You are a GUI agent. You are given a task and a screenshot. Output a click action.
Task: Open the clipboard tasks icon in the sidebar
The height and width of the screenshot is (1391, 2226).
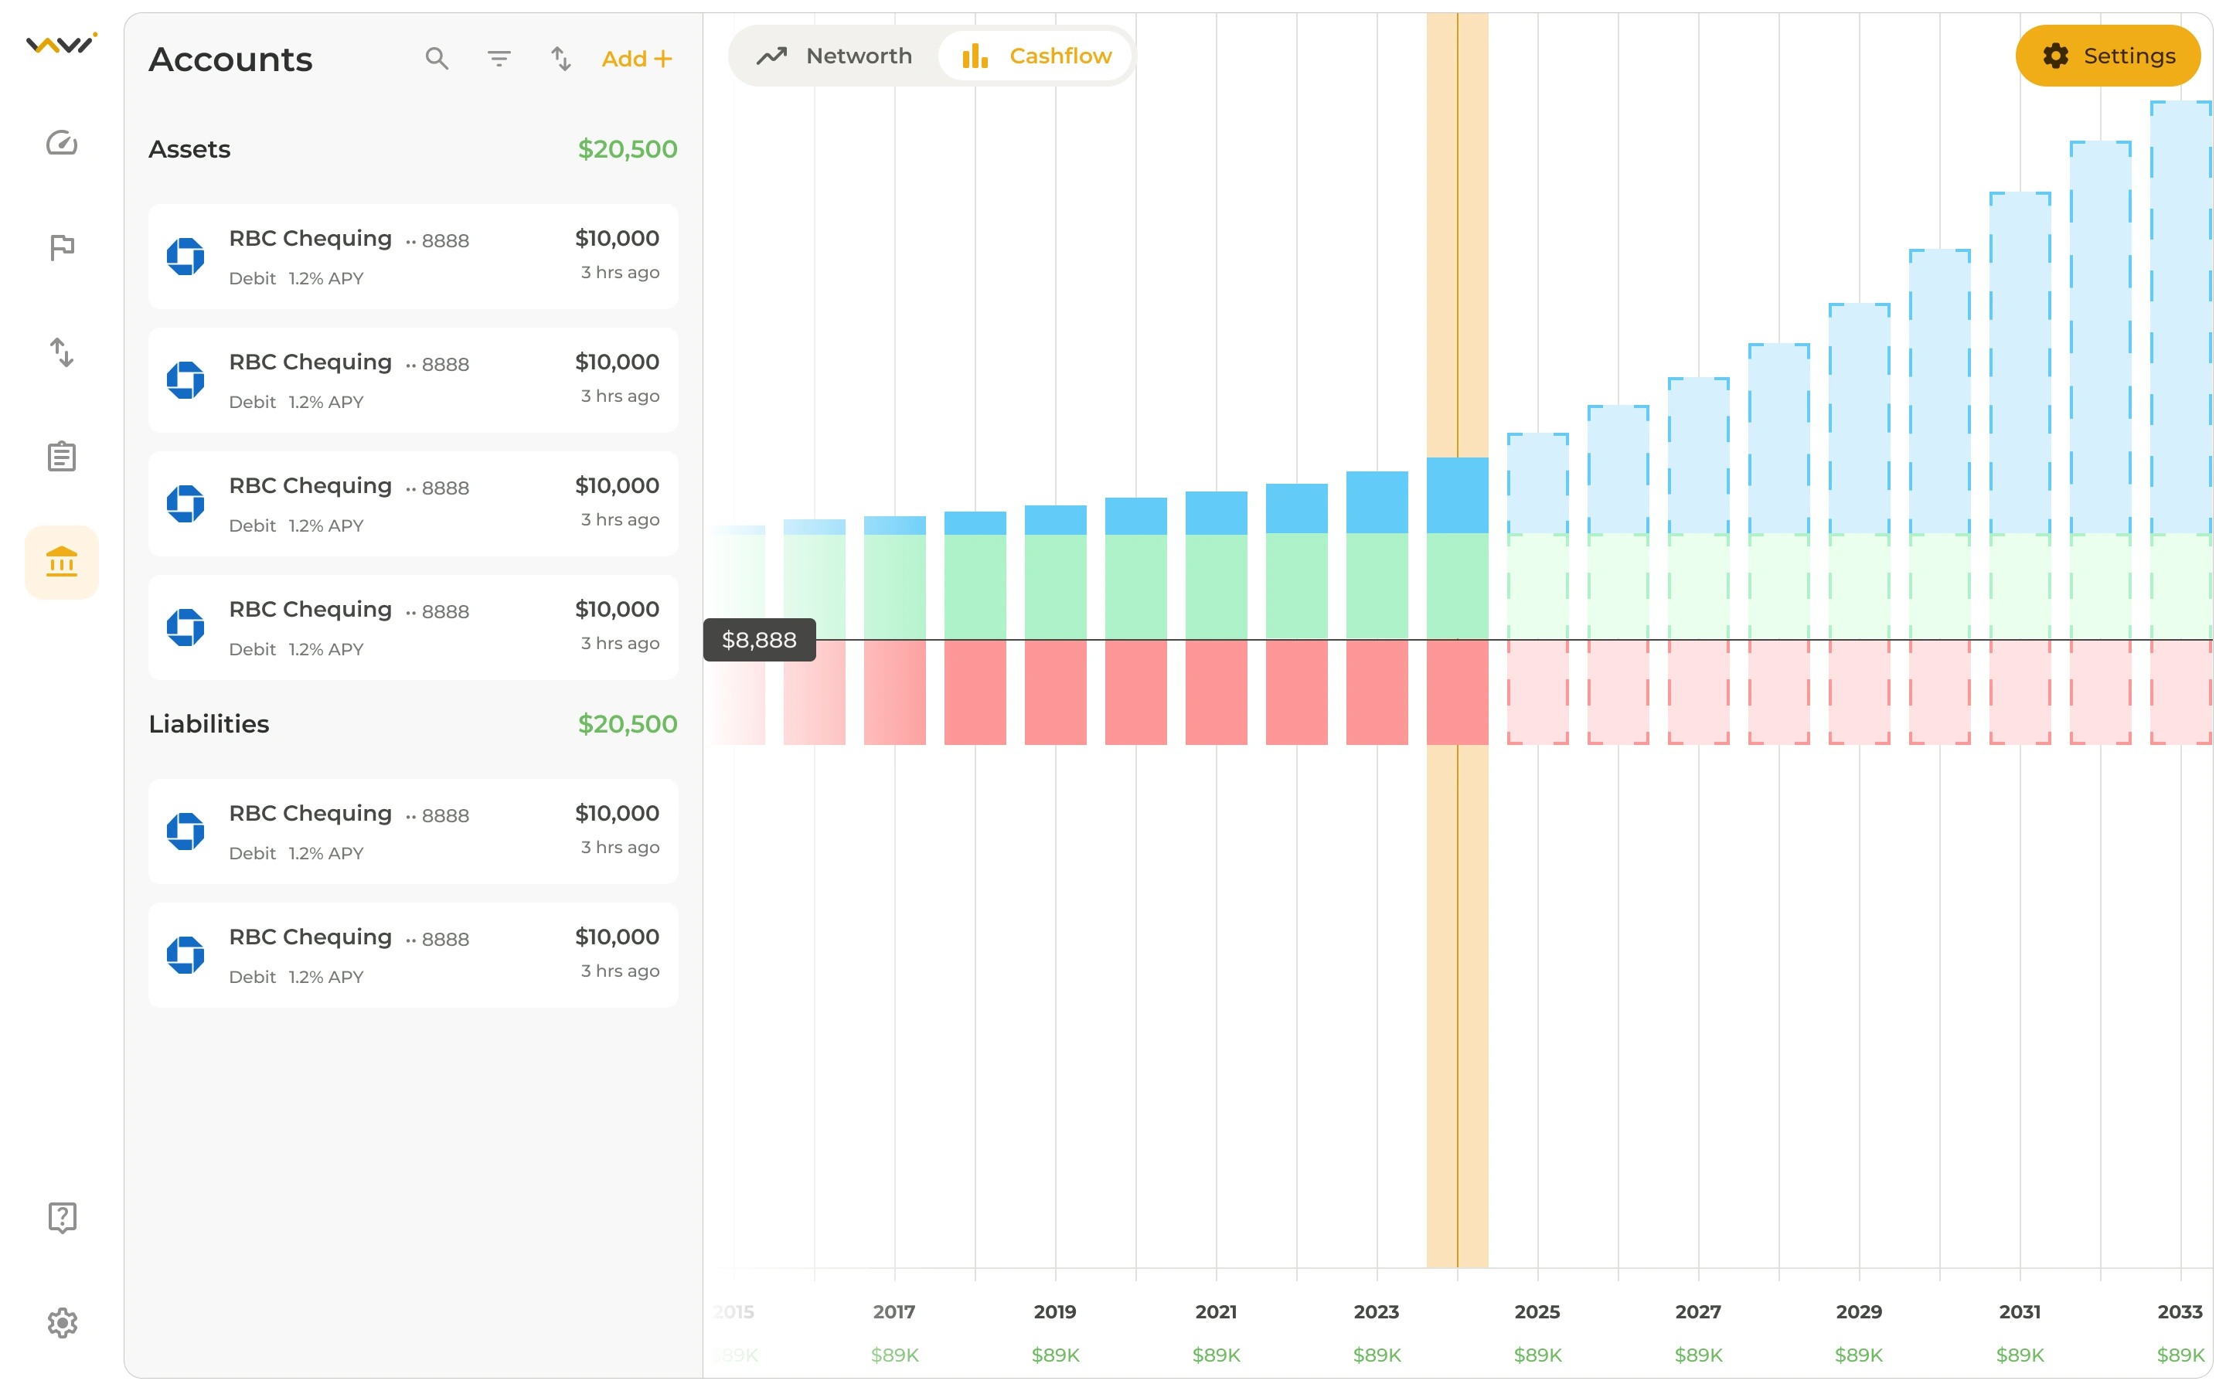[x=61, y=456]
